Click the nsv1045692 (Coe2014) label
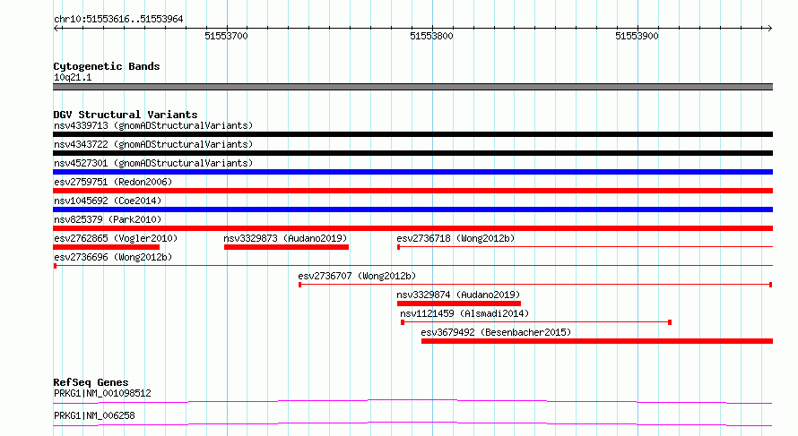Screen dimensions: 798x436 pyautogui.click(x=108, y=201)
